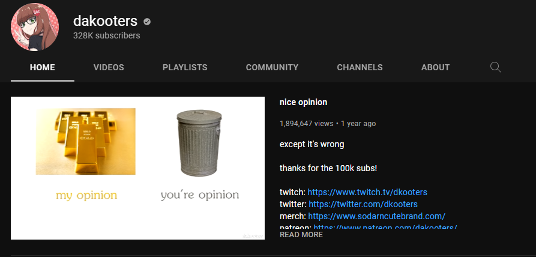Visit the twitch.tv/dkooters link
This screenshot has height=257, width=536.
coord(367,192)
